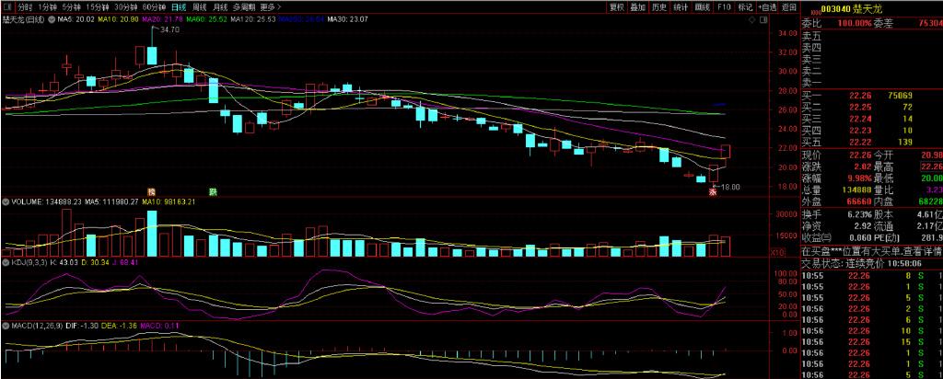The image size is (943, 379).
Task: Expand the 更多> periods menu
Action: tap(271, 6)
